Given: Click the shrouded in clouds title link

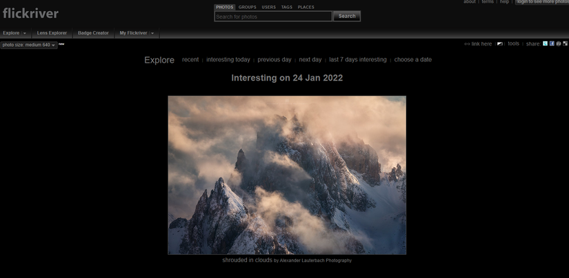Looking at the screenshot, I should [247, 260].
